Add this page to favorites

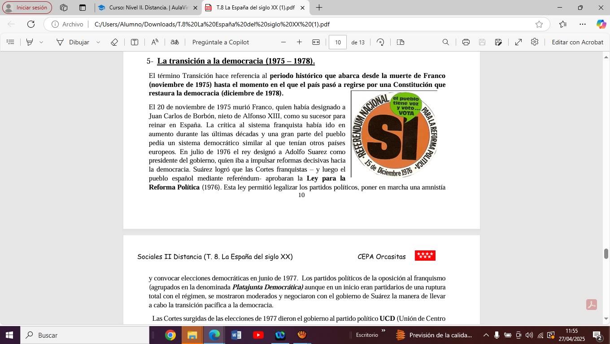pyautogui.click(x=539, y=24)
